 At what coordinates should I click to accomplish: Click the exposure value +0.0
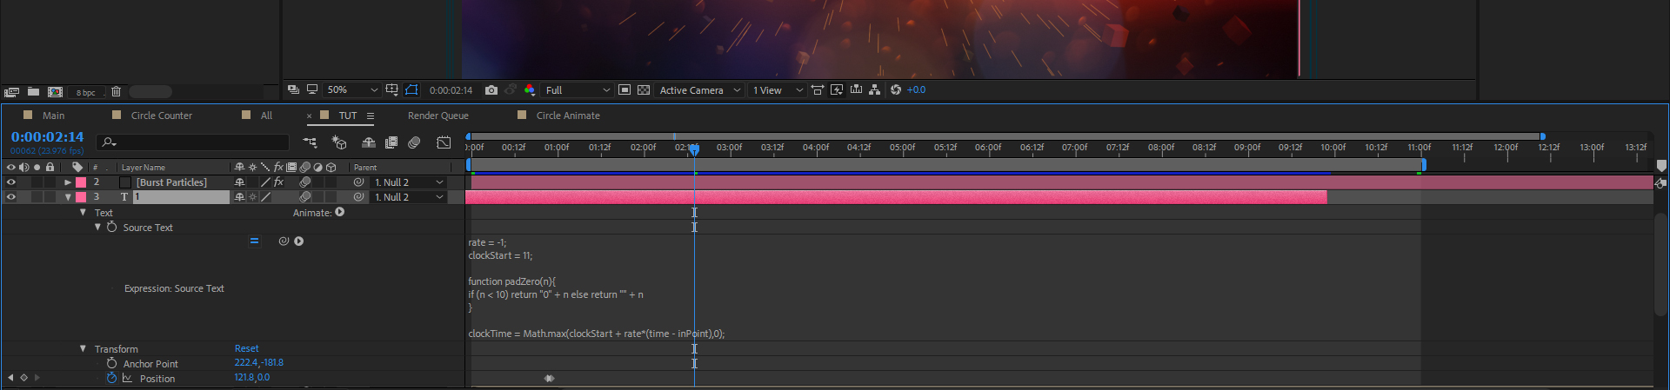pos(916,89)
